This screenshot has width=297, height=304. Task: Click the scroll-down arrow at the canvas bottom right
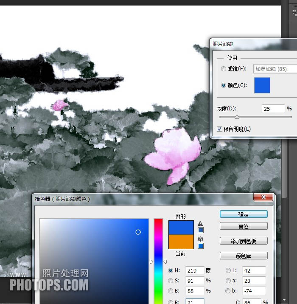tap(284, 300)
